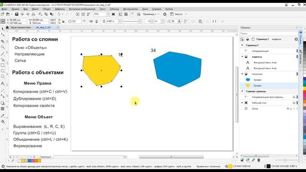Screen dimensions: 306x172
Task: Collapse the индексы layer
Action: click(x=242, y=57)
